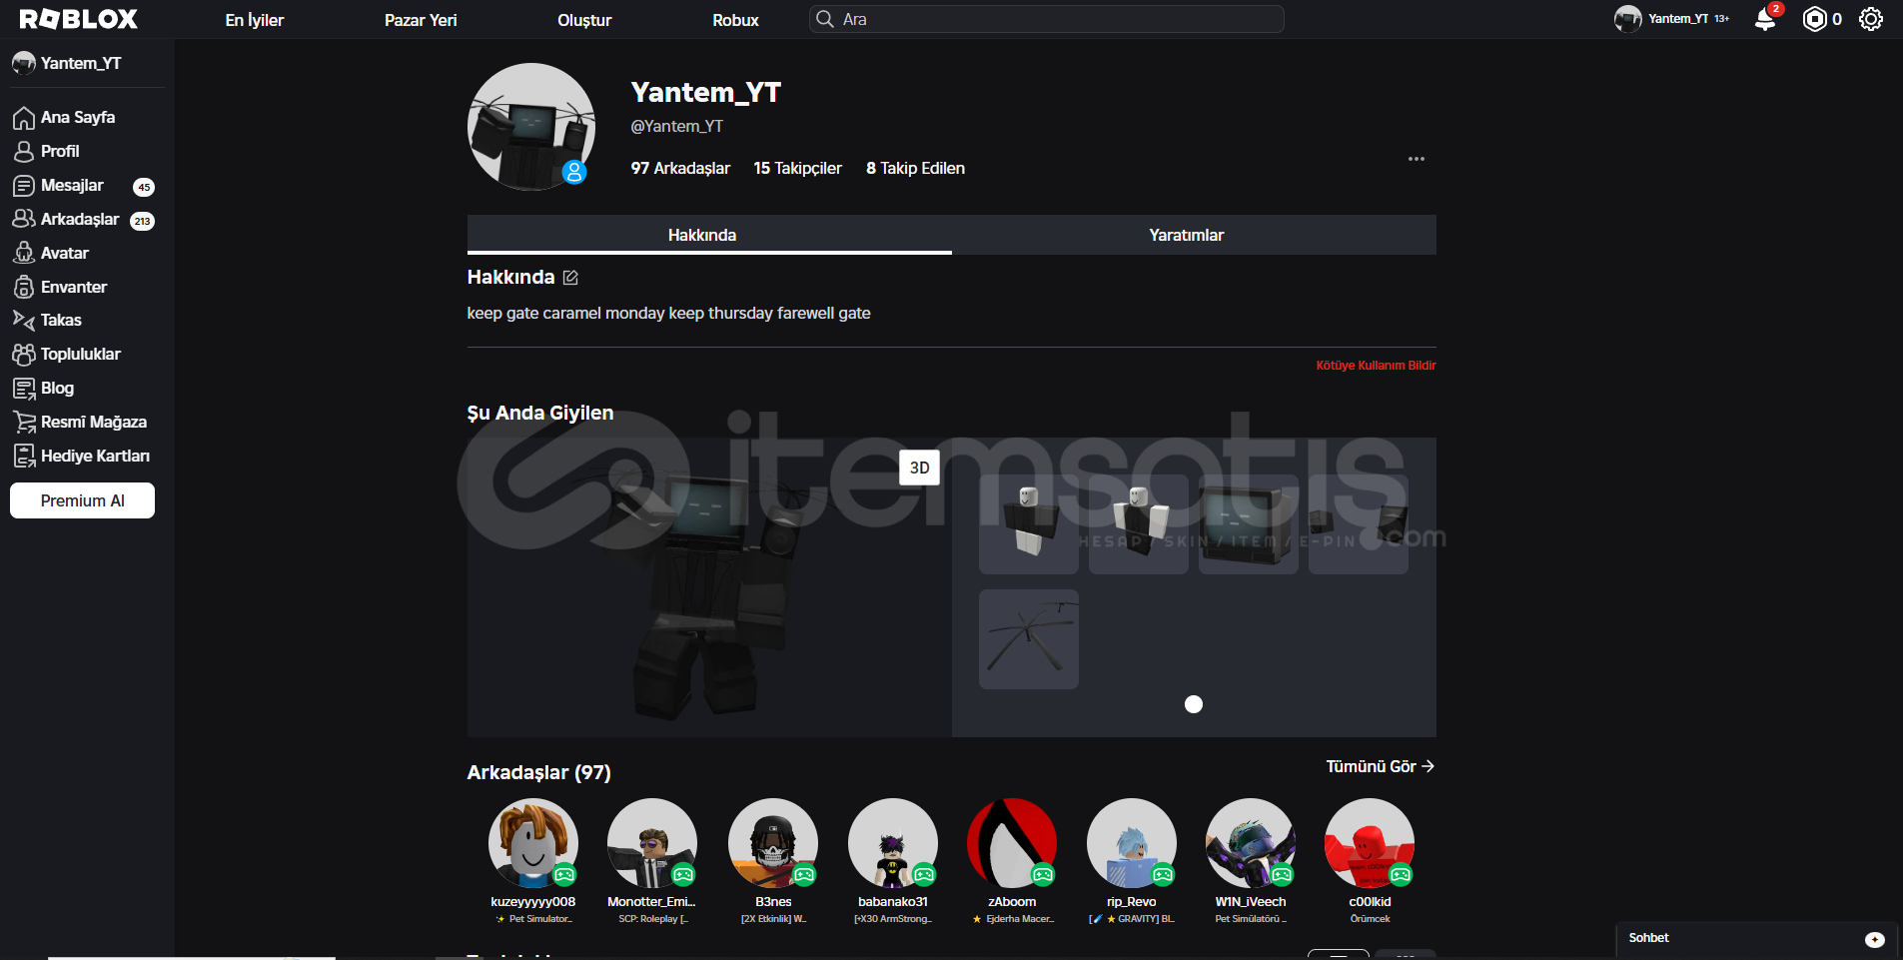Open friend B3nes's profile
This screenshot has height=960, width=1903.
pos(773,843)
